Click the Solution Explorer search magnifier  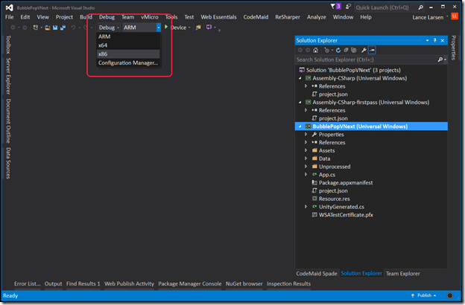tap(440, 60)
